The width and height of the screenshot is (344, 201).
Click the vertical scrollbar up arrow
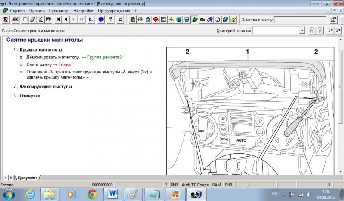click(341, 39)
